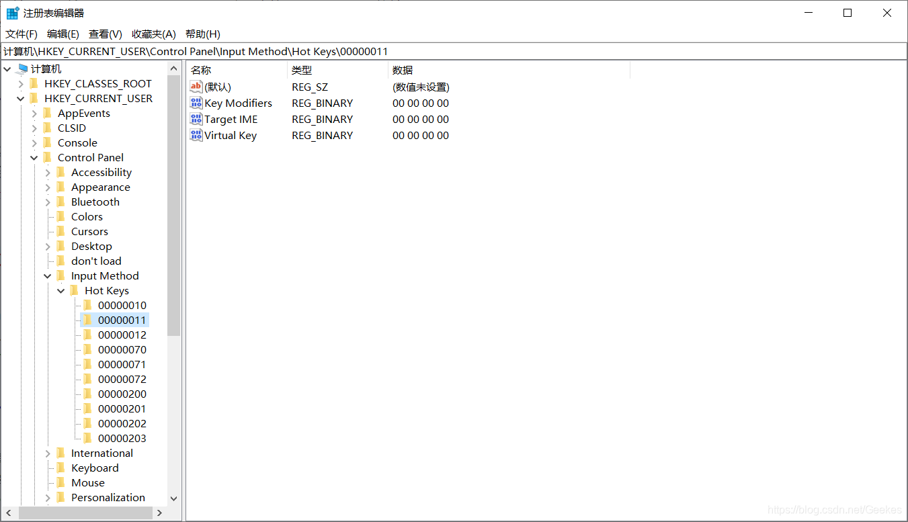Select the 00000070 key

pos(122,349)
